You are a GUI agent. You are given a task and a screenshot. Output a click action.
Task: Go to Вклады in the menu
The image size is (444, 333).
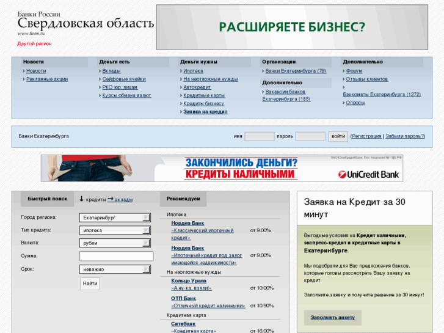[x=111, y=71]
